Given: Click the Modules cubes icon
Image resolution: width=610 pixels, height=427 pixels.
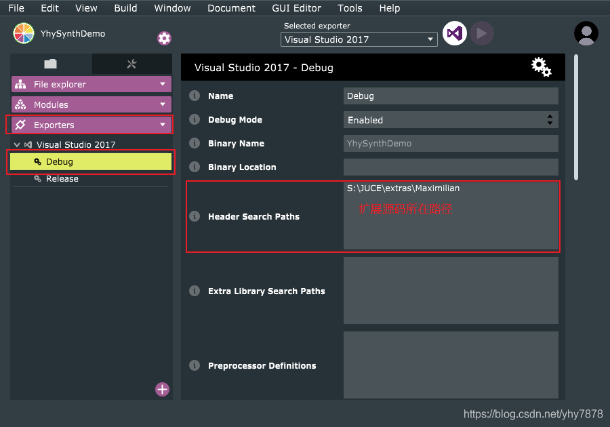Looking at the screenshot, I should click(x=20, y=104).
